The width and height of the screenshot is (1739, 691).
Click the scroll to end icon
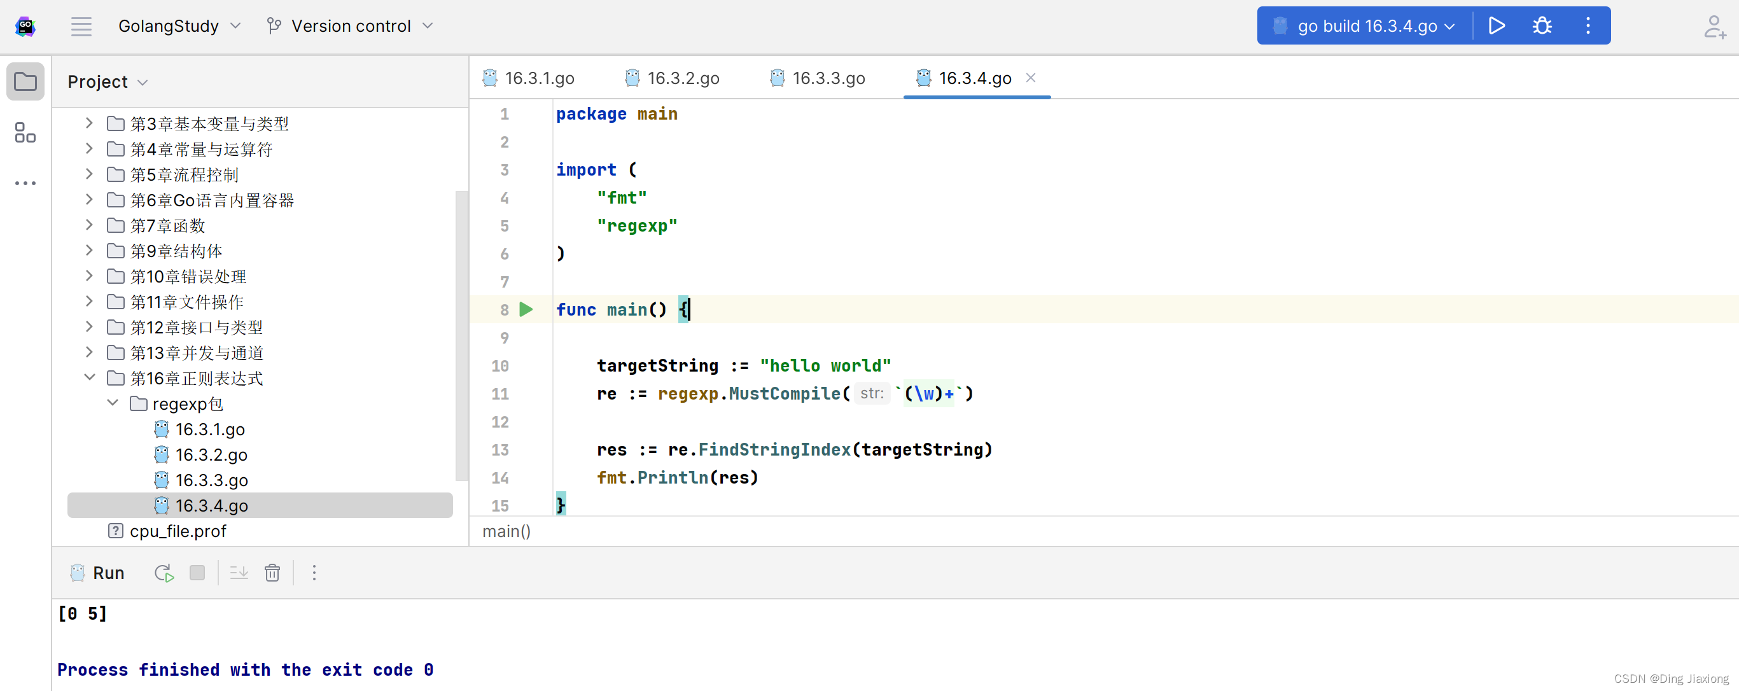click(239, 573)
